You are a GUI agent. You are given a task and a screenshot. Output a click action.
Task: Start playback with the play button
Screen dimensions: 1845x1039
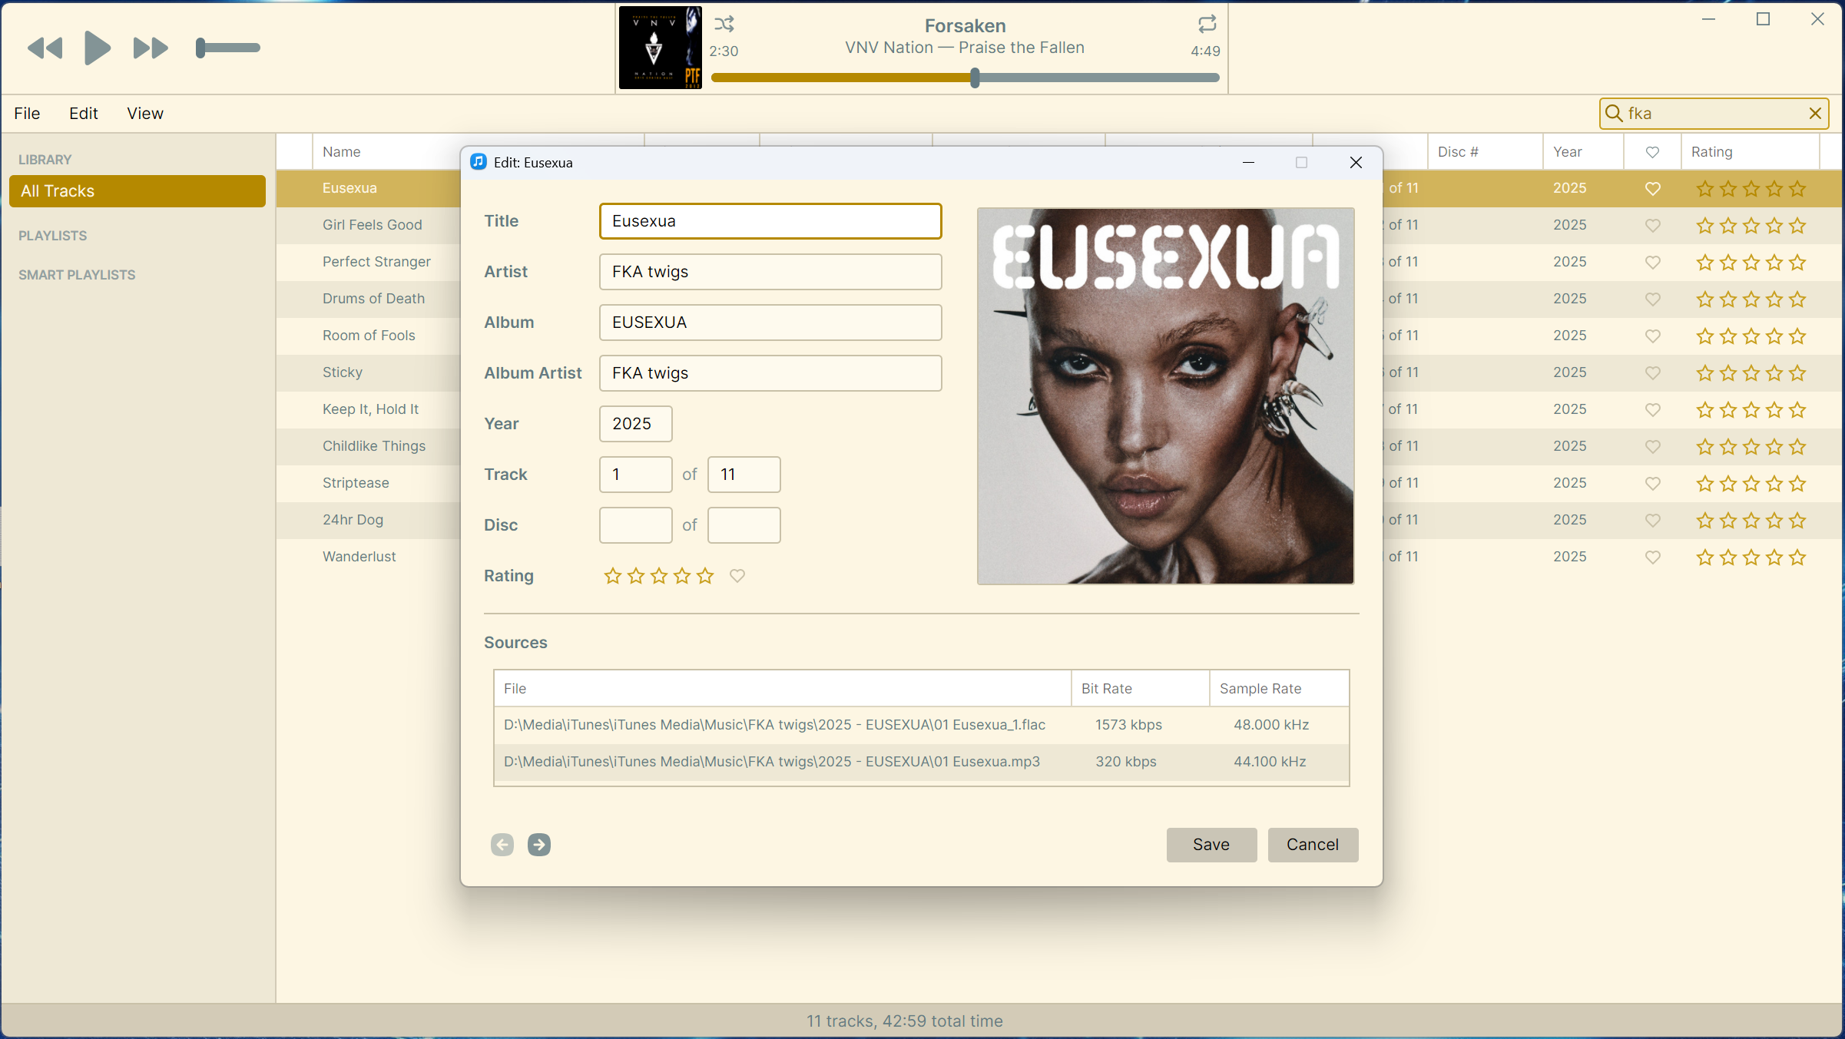coord(97,48)
